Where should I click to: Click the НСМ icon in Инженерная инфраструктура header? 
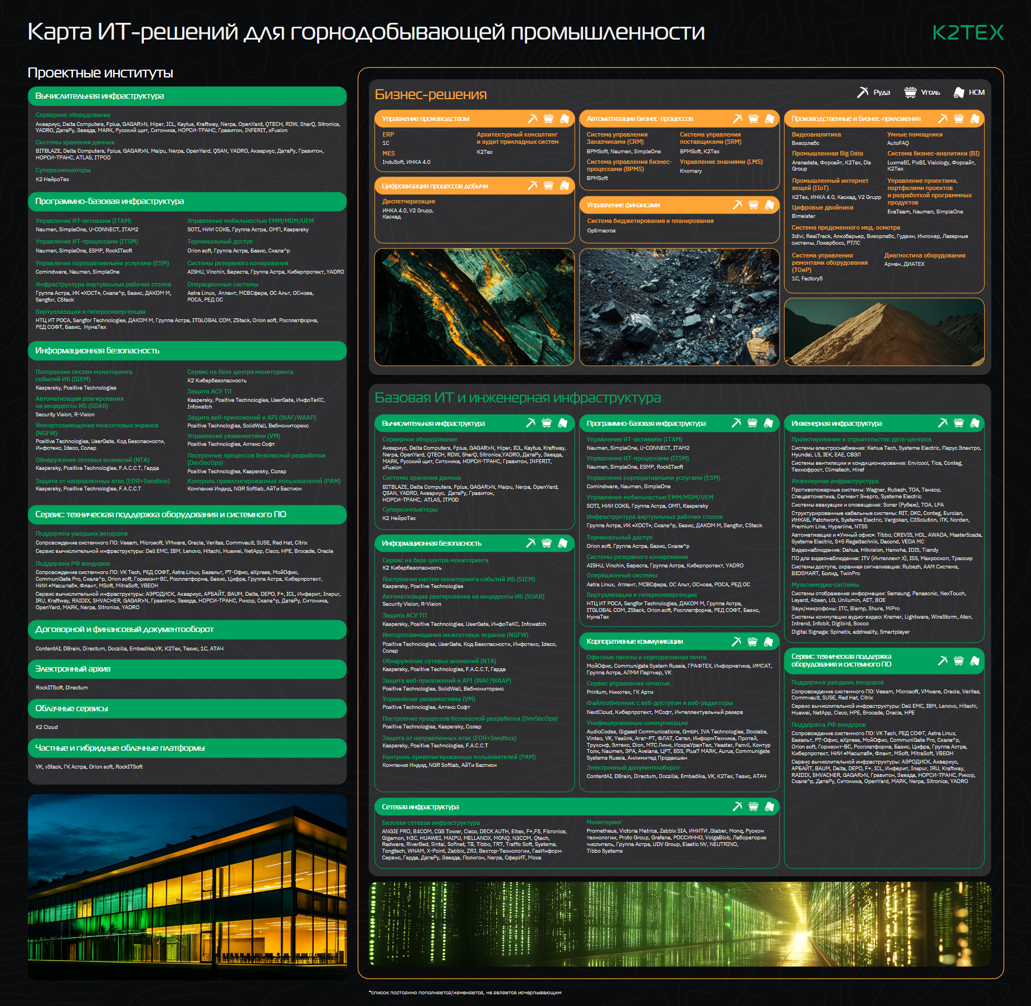(975, 423)
